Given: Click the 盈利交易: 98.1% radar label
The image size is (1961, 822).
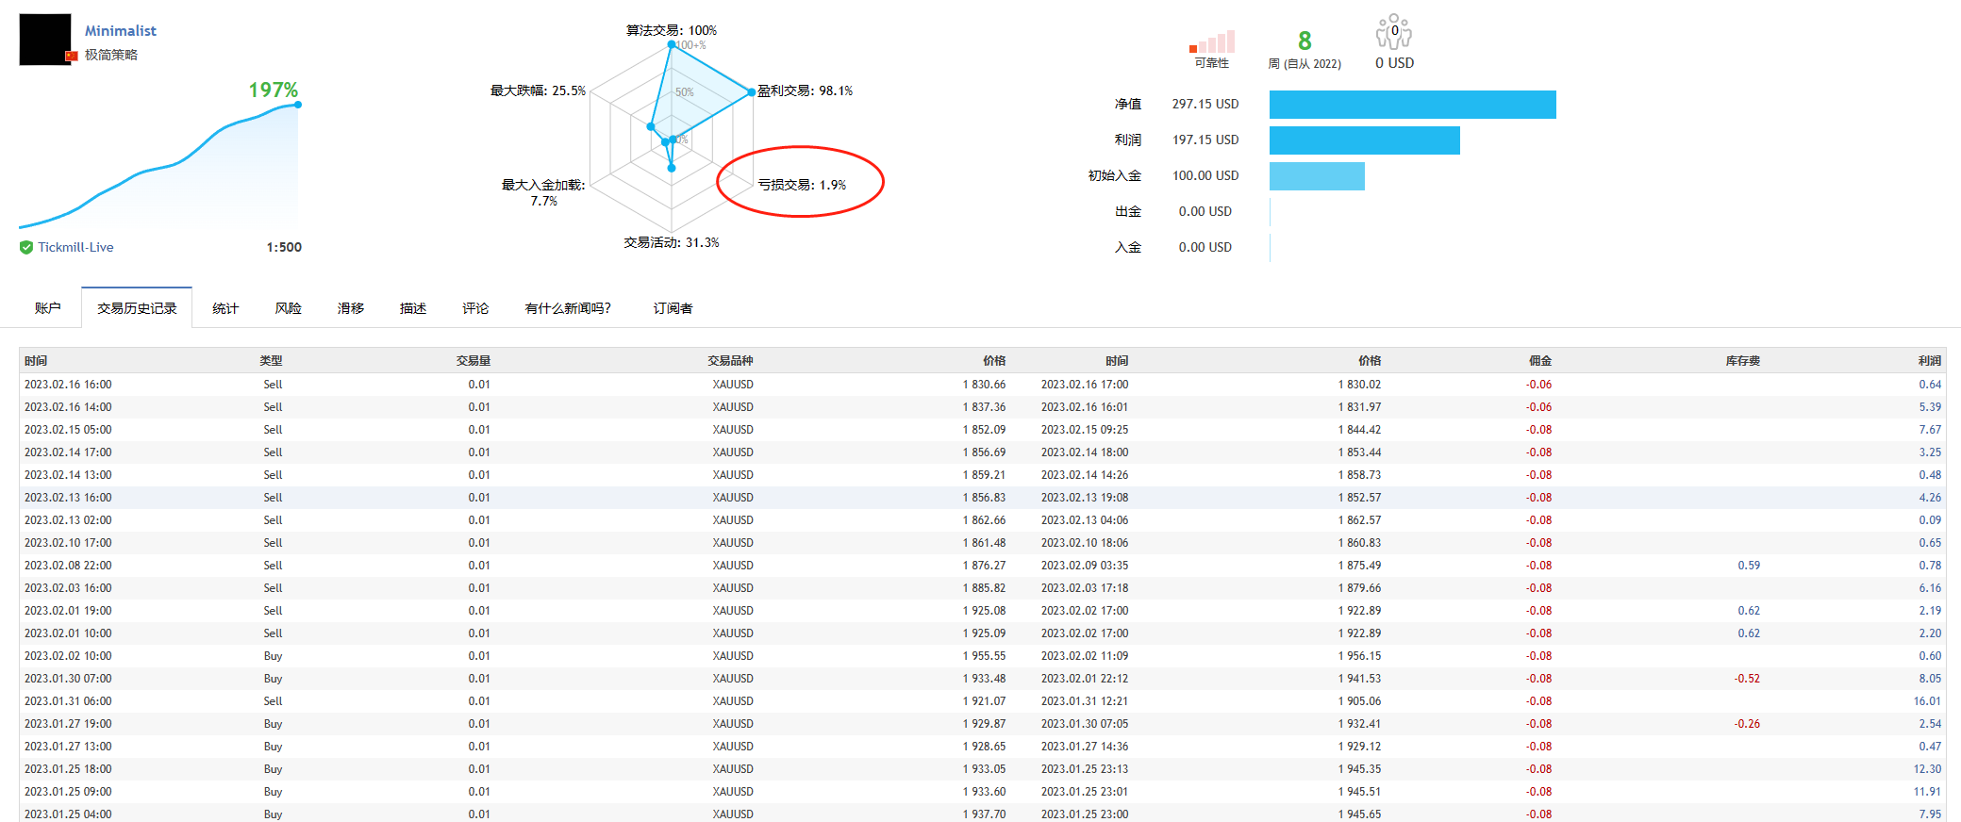Looking at the screenshot, I should (806, 90).
